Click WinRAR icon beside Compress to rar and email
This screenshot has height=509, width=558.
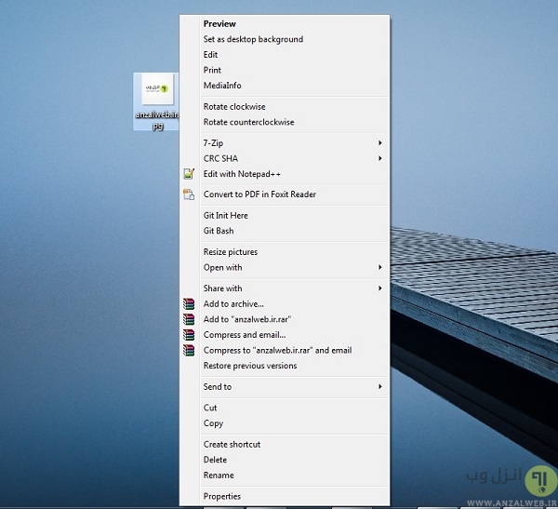click(189, 351)
